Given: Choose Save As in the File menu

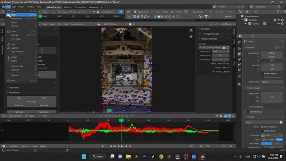Looking at the screenshot, I should tap(21, 35).
